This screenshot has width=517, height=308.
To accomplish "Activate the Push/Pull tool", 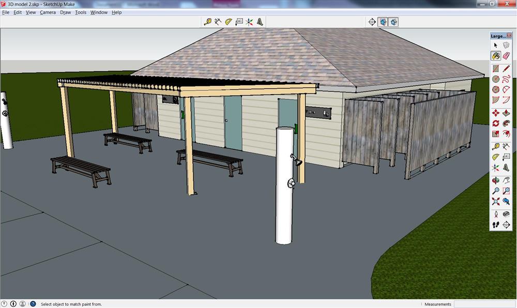I will coord(506,113).
